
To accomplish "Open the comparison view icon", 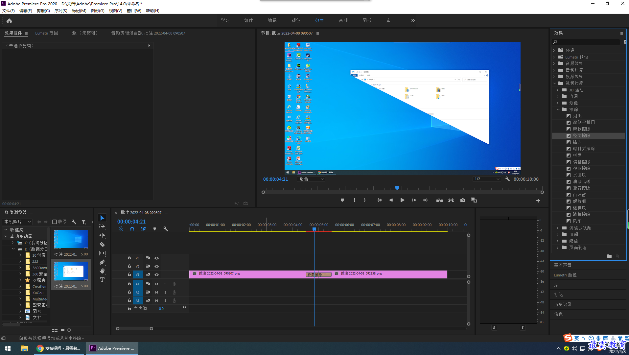I will [x=474, y=200].
